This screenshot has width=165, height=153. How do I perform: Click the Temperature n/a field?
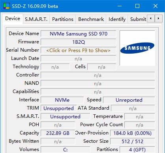pyautogui.click(x=140, y=117)
